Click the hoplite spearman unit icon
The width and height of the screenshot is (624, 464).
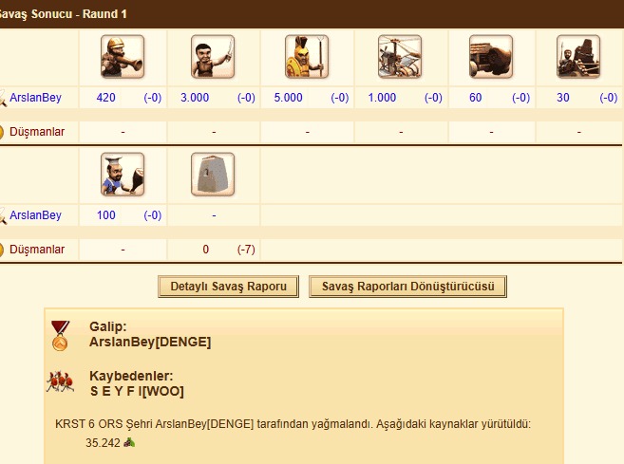[x=307, y=57]
